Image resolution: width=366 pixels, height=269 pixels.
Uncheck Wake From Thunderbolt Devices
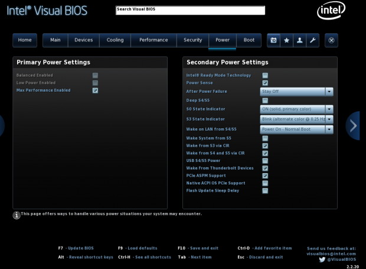265,168
